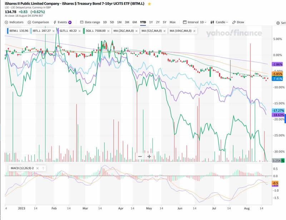Remove the MA (104,C,MA,0) indicator
The width and height of the screenshot is (286, 220).
[194, 31]
